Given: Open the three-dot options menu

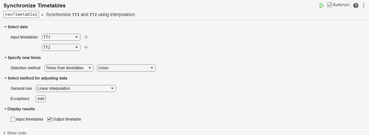Looking at the screenshot, I should coord(364,5).
